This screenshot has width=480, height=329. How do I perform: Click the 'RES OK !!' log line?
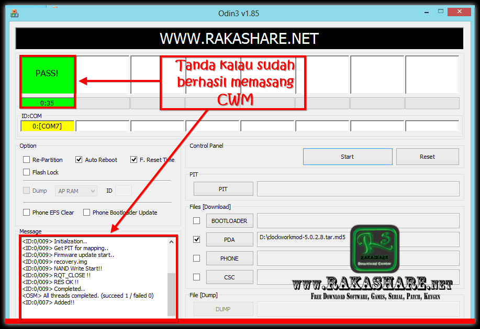[50, 282]
